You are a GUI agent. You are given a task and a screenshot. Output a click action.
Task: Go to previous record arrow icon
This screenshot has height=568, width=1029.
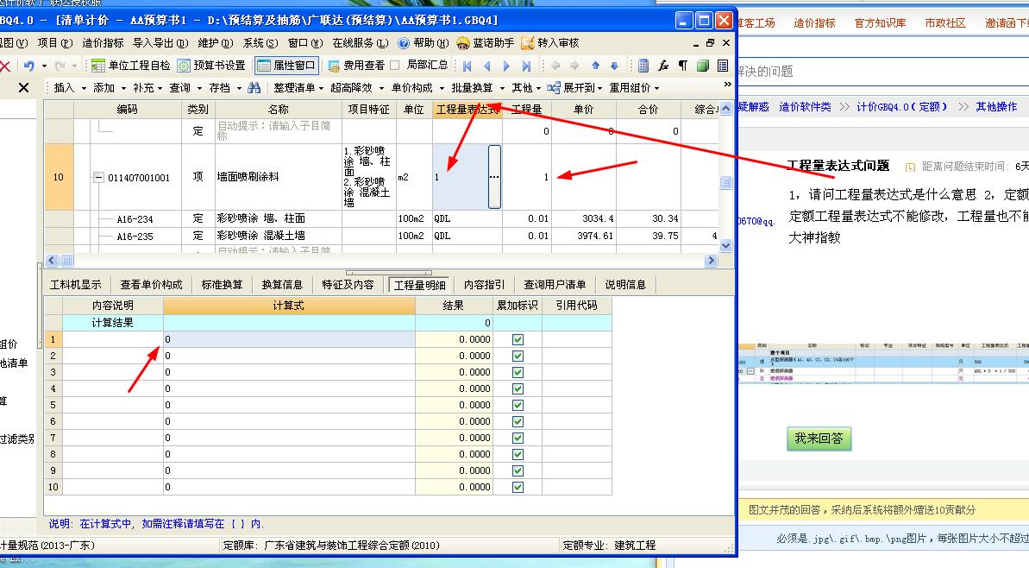(x=487, y=66)
